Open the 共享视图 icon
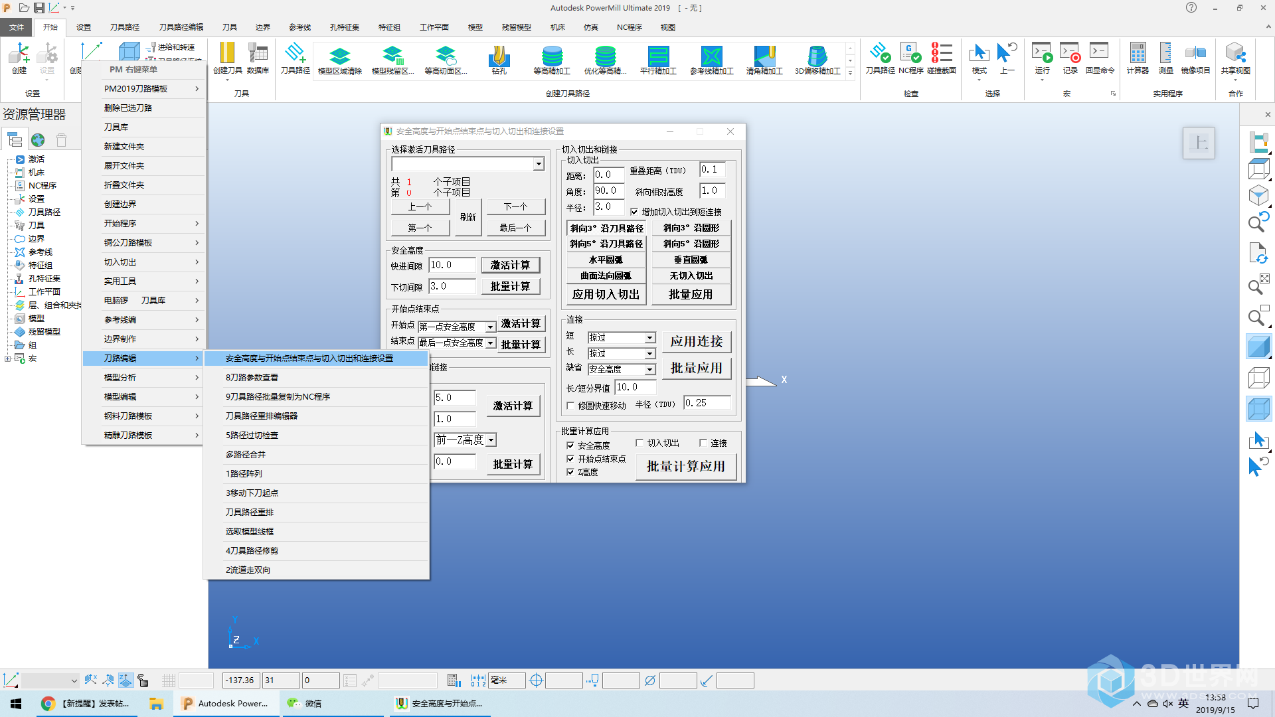1275x717 pixels. 1235,58
